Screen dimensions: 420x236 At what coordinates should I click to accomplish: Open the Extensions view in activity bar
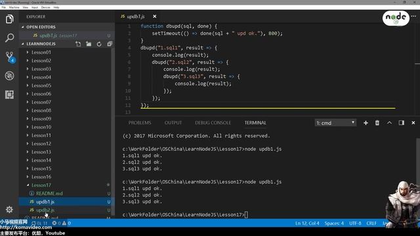pyautogui.click(x=9, y=94)
